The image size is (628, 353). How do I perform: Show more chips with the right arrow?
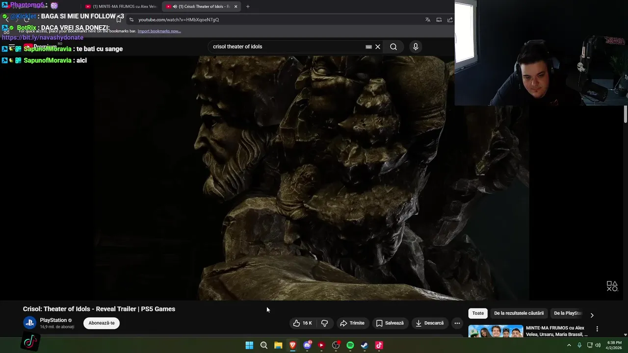(x=592, y=315)
